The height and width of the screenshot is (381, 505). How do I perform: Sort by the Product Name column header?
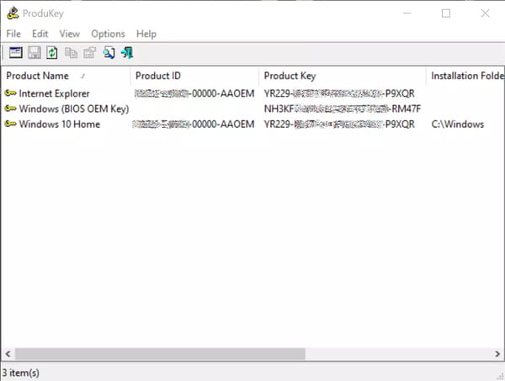click(x=66, y=76)
